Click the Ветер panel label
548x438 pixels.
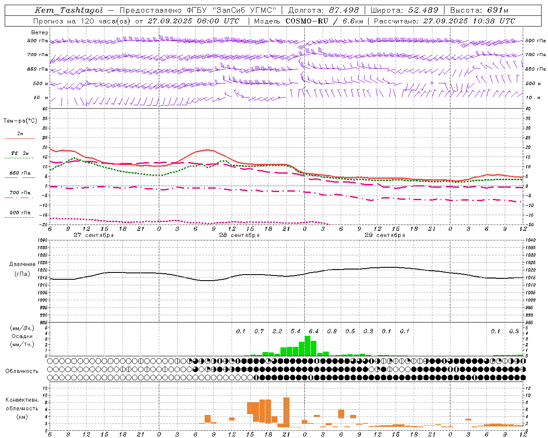40,33
